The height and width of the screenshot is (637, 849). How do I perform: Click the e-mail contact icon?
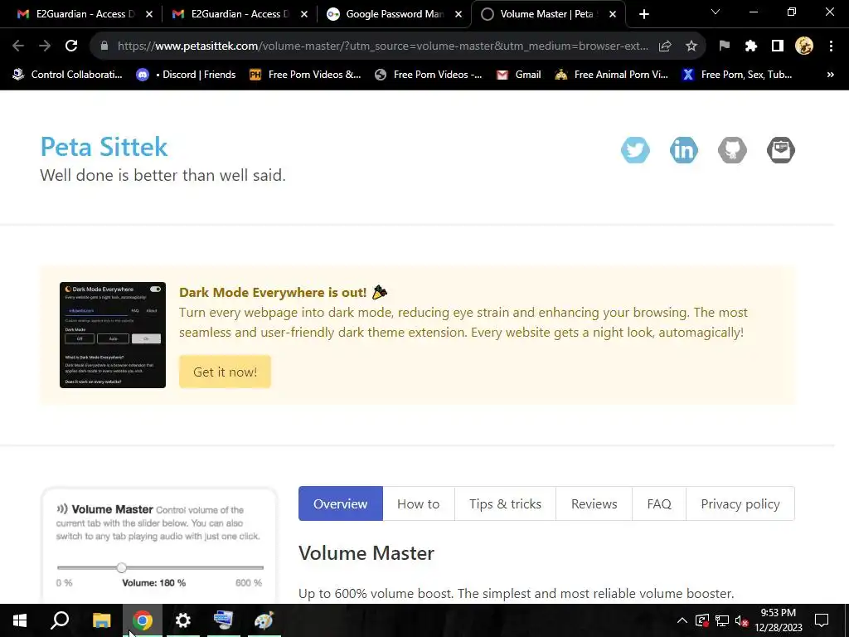(781, 150)
